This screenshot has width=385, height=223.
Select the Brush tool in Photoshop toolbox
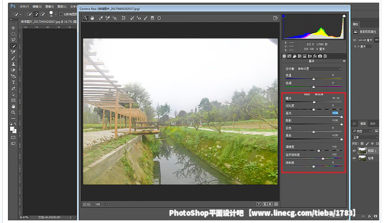click(x=13, y=58)
